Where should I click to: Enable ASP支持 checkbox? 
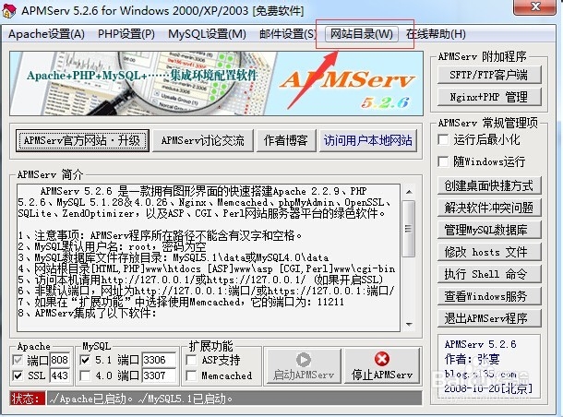point(191,360)
